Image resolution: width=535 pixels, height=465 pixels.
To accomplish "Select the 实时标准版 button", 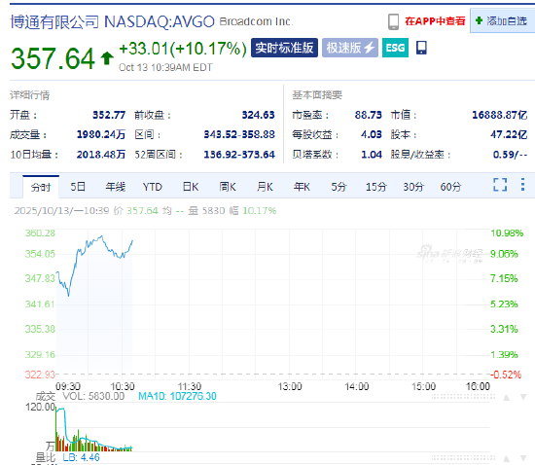I will (284, 48).
